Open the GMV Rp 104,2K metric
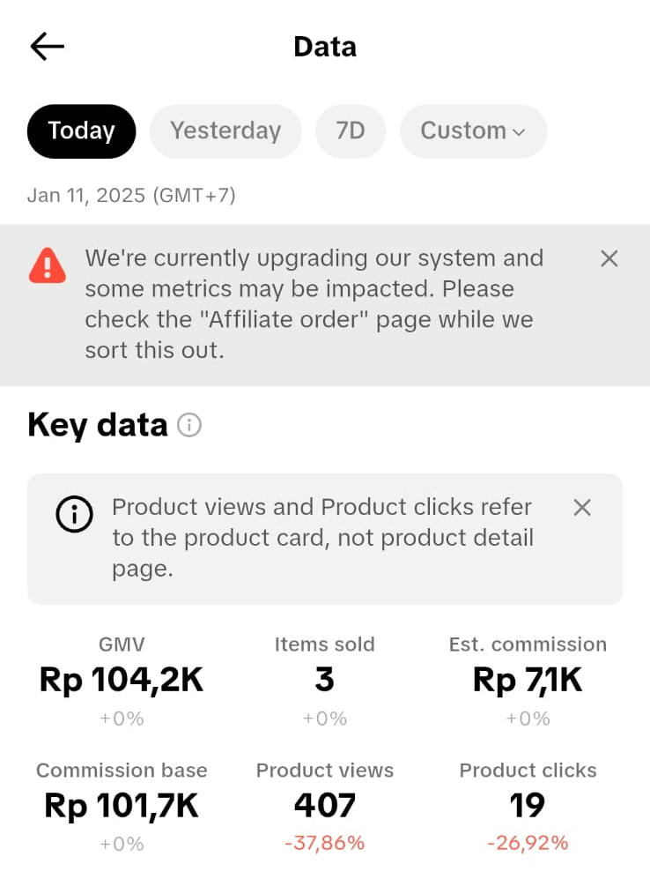 pyautogui.click(x=122, y=681)
